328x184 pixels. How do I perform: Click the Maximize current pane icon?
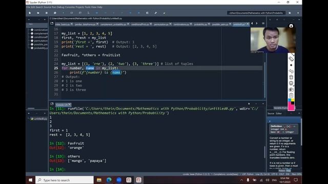pos(147,13)
